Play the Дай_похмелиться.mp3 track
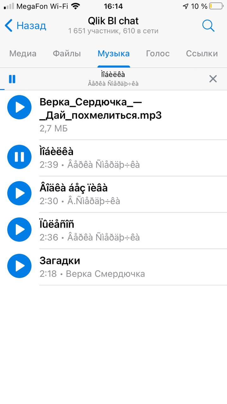This screenshot has width=227, height=404. click(x=19, y=107)
